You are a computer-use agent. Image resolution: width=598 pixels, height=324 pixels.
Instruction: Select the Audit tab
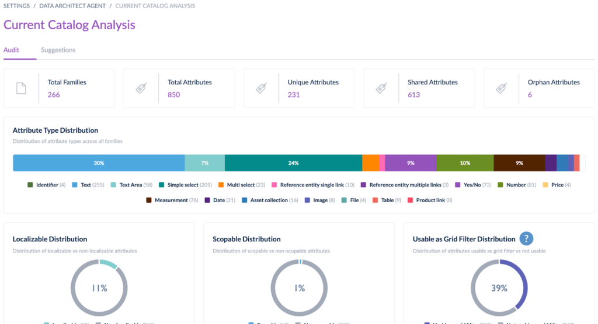tap(11, 50)
